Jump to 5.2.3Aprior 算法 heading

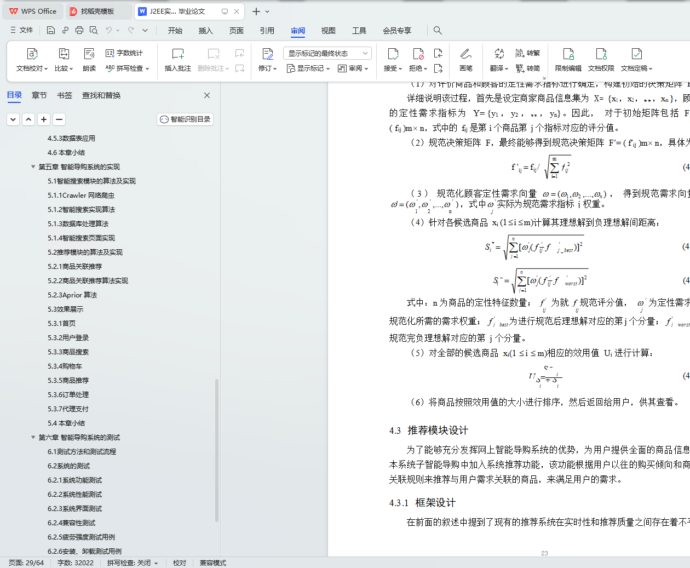pyautogui.click(x=72, y=295)
